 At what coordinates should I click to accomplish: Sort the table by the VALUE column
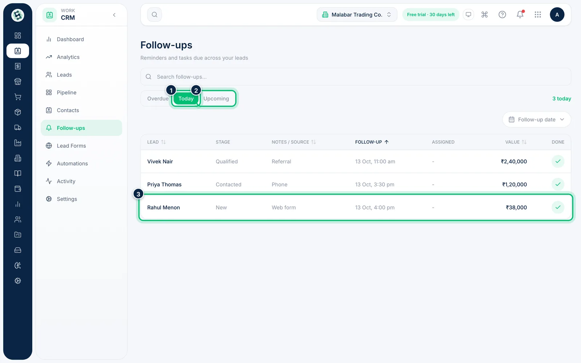pos(516,142)
